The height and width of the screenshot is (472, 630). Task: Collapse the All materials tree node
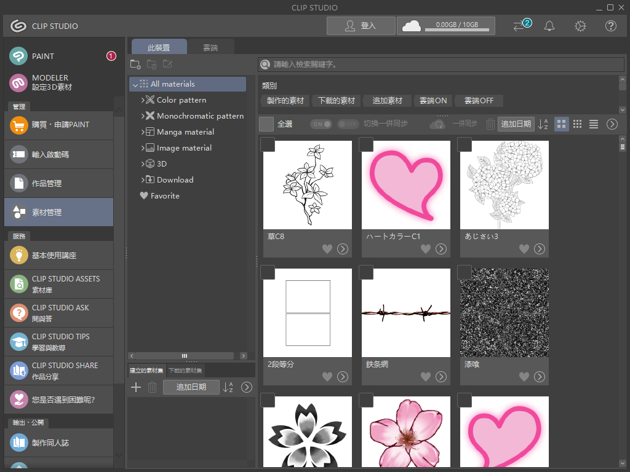[135, 85]
